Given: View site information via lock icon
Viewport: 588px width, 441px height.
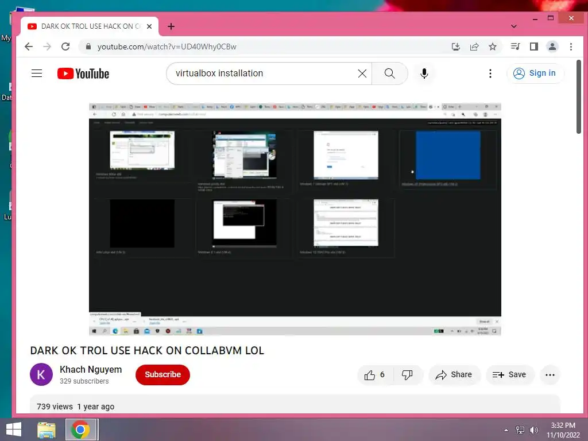Looking at the screenshot, I should point(88,47).
